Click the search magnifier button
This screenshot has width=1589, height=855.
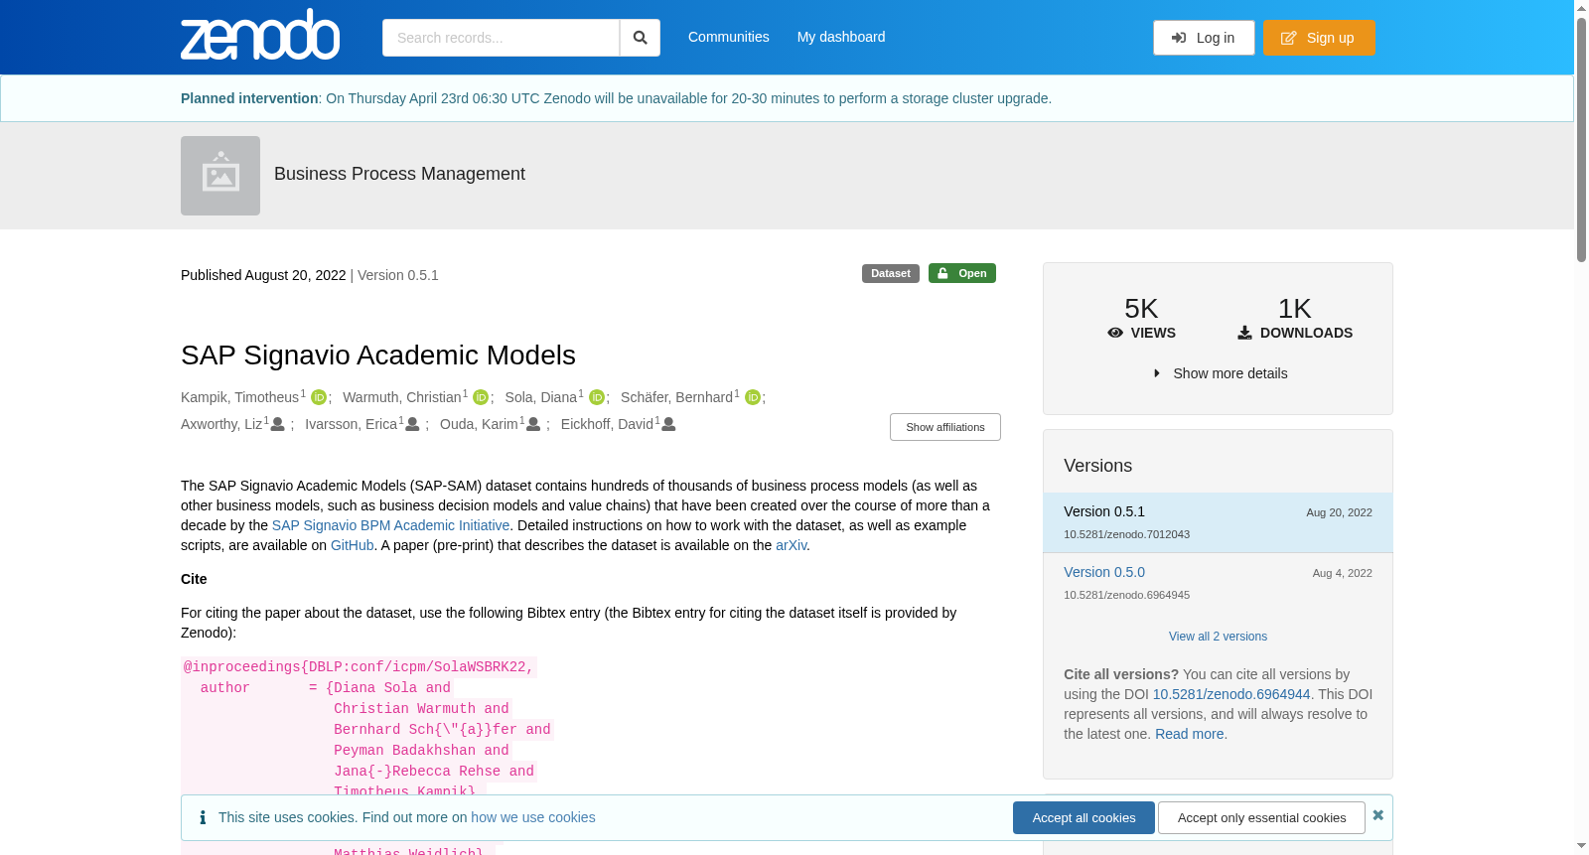(x=640, y=38)
